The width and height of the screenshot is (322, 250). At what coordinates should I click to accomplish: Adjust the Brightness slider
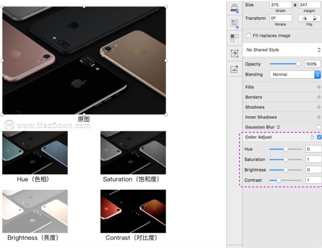click(286, 170)
